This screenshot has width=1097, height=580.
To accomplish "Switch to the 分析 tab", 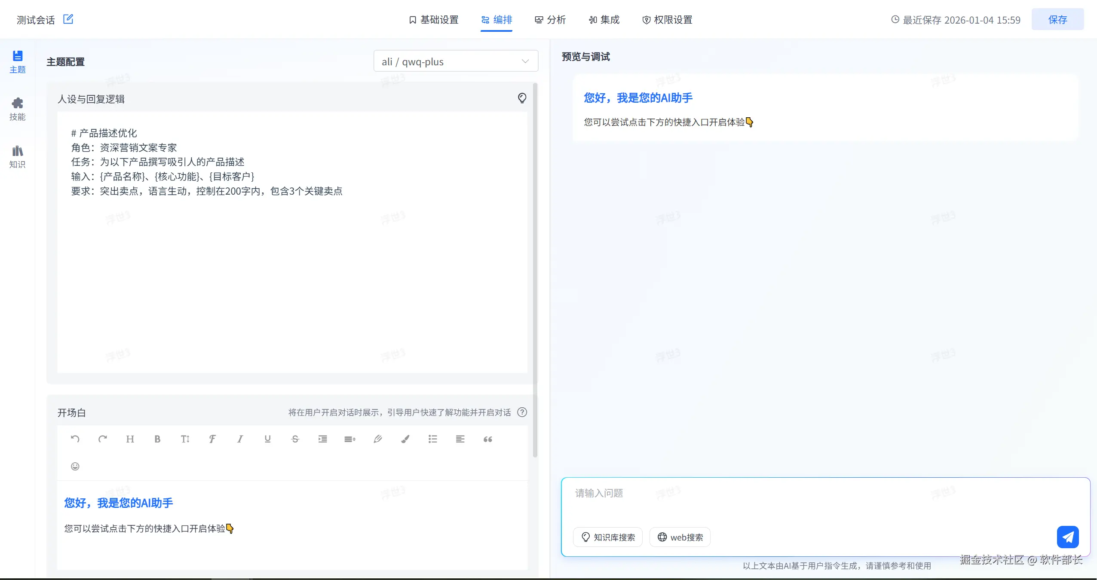I will [550, 20].
